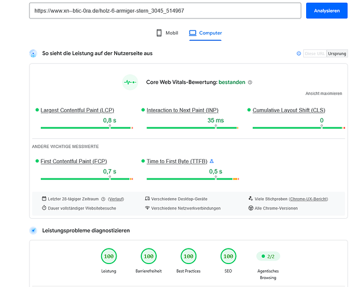This screenshot has height=287, width=363.
Task: Select the Barrierefreiheit score gauge
Action: point(148,256)
